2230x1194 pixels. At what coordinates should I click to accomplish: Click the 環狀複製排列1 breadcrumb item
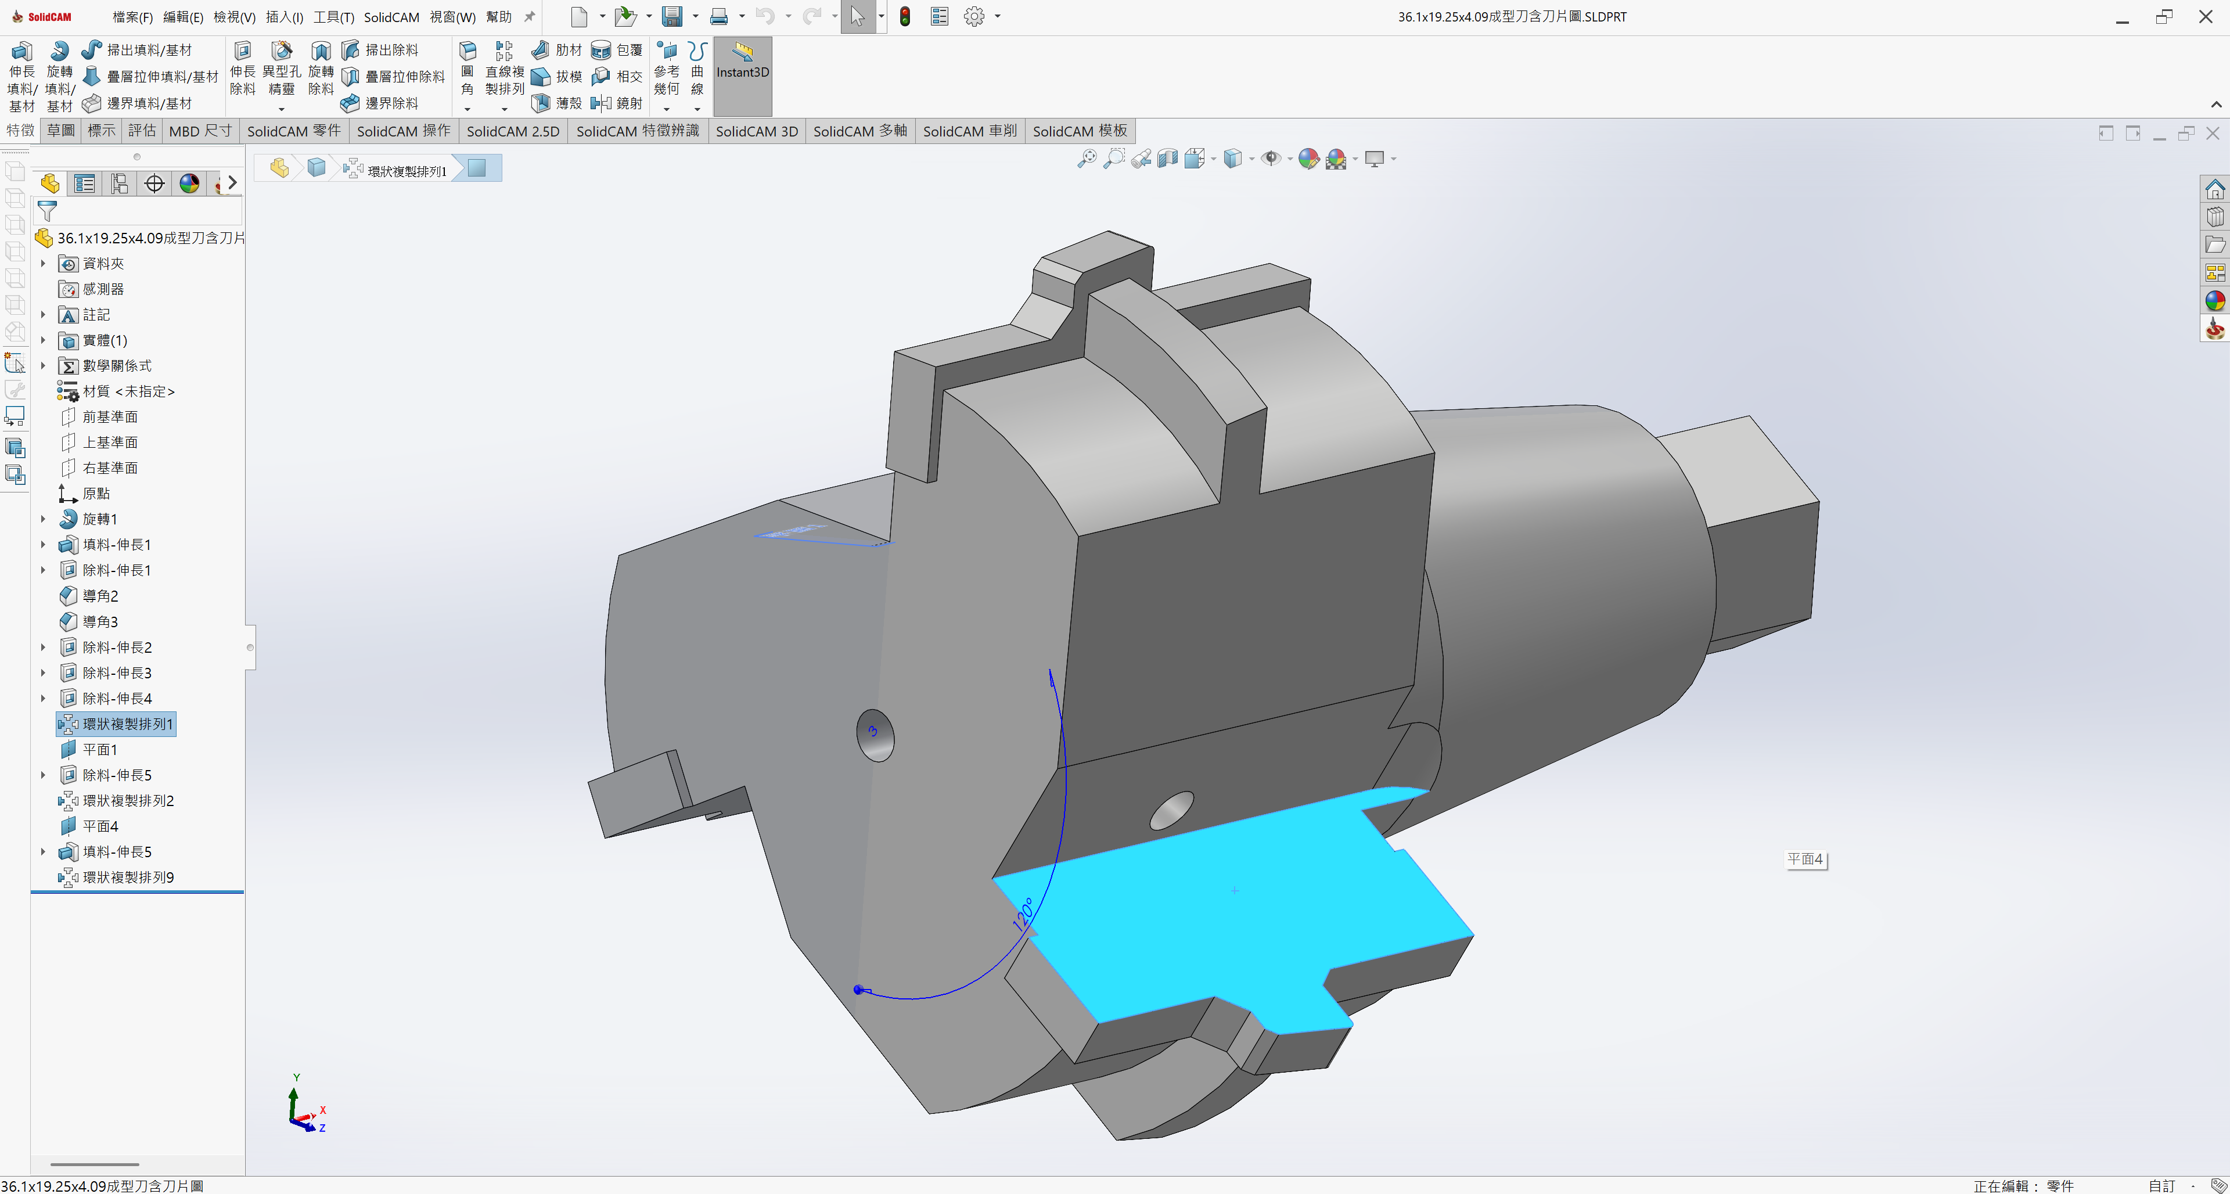point(395,170)
